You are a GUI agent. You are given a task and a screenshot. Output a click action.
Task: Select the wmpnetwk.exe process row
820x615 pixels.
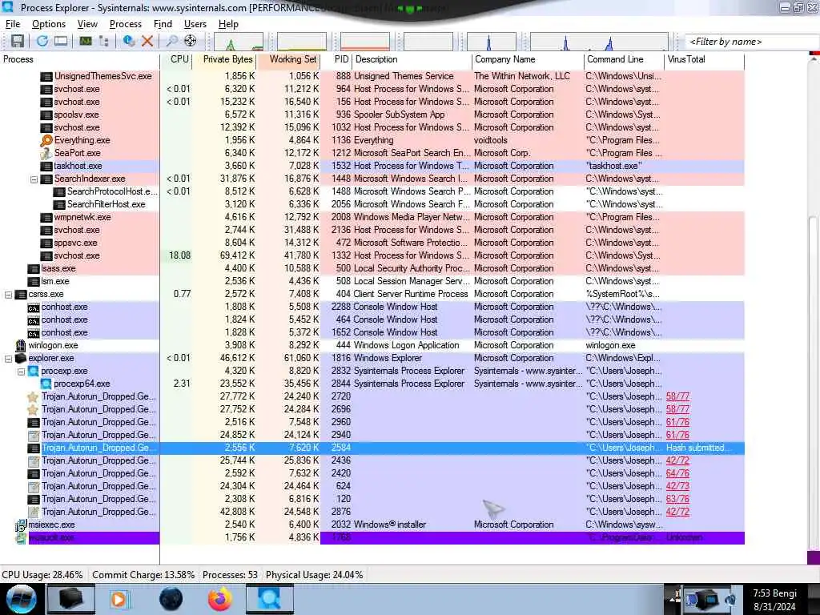pos(372,218)
